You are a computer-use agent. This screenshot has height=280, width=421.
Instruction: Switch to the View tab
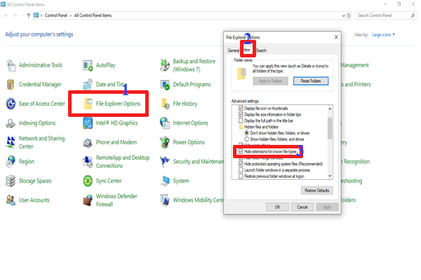pyautogui.click(x=247, y=50)
